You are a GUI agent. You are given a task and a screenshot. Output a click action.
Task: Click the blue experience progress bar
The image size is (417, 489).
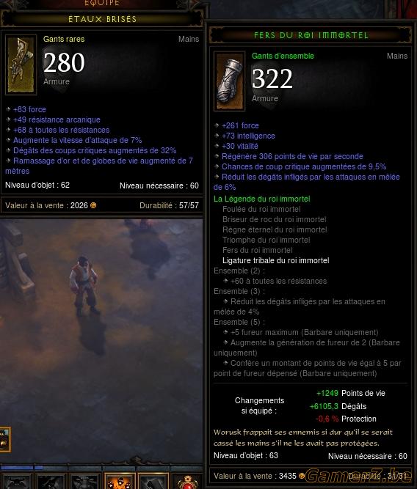click(x=22, y=468)
